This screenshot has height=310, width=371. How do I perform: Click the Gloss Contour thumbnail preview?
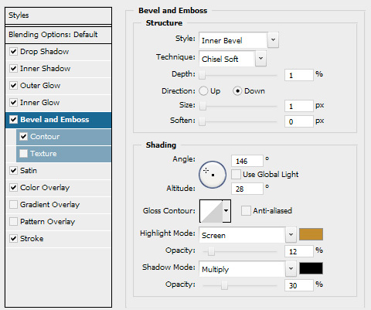click(211, 211)
